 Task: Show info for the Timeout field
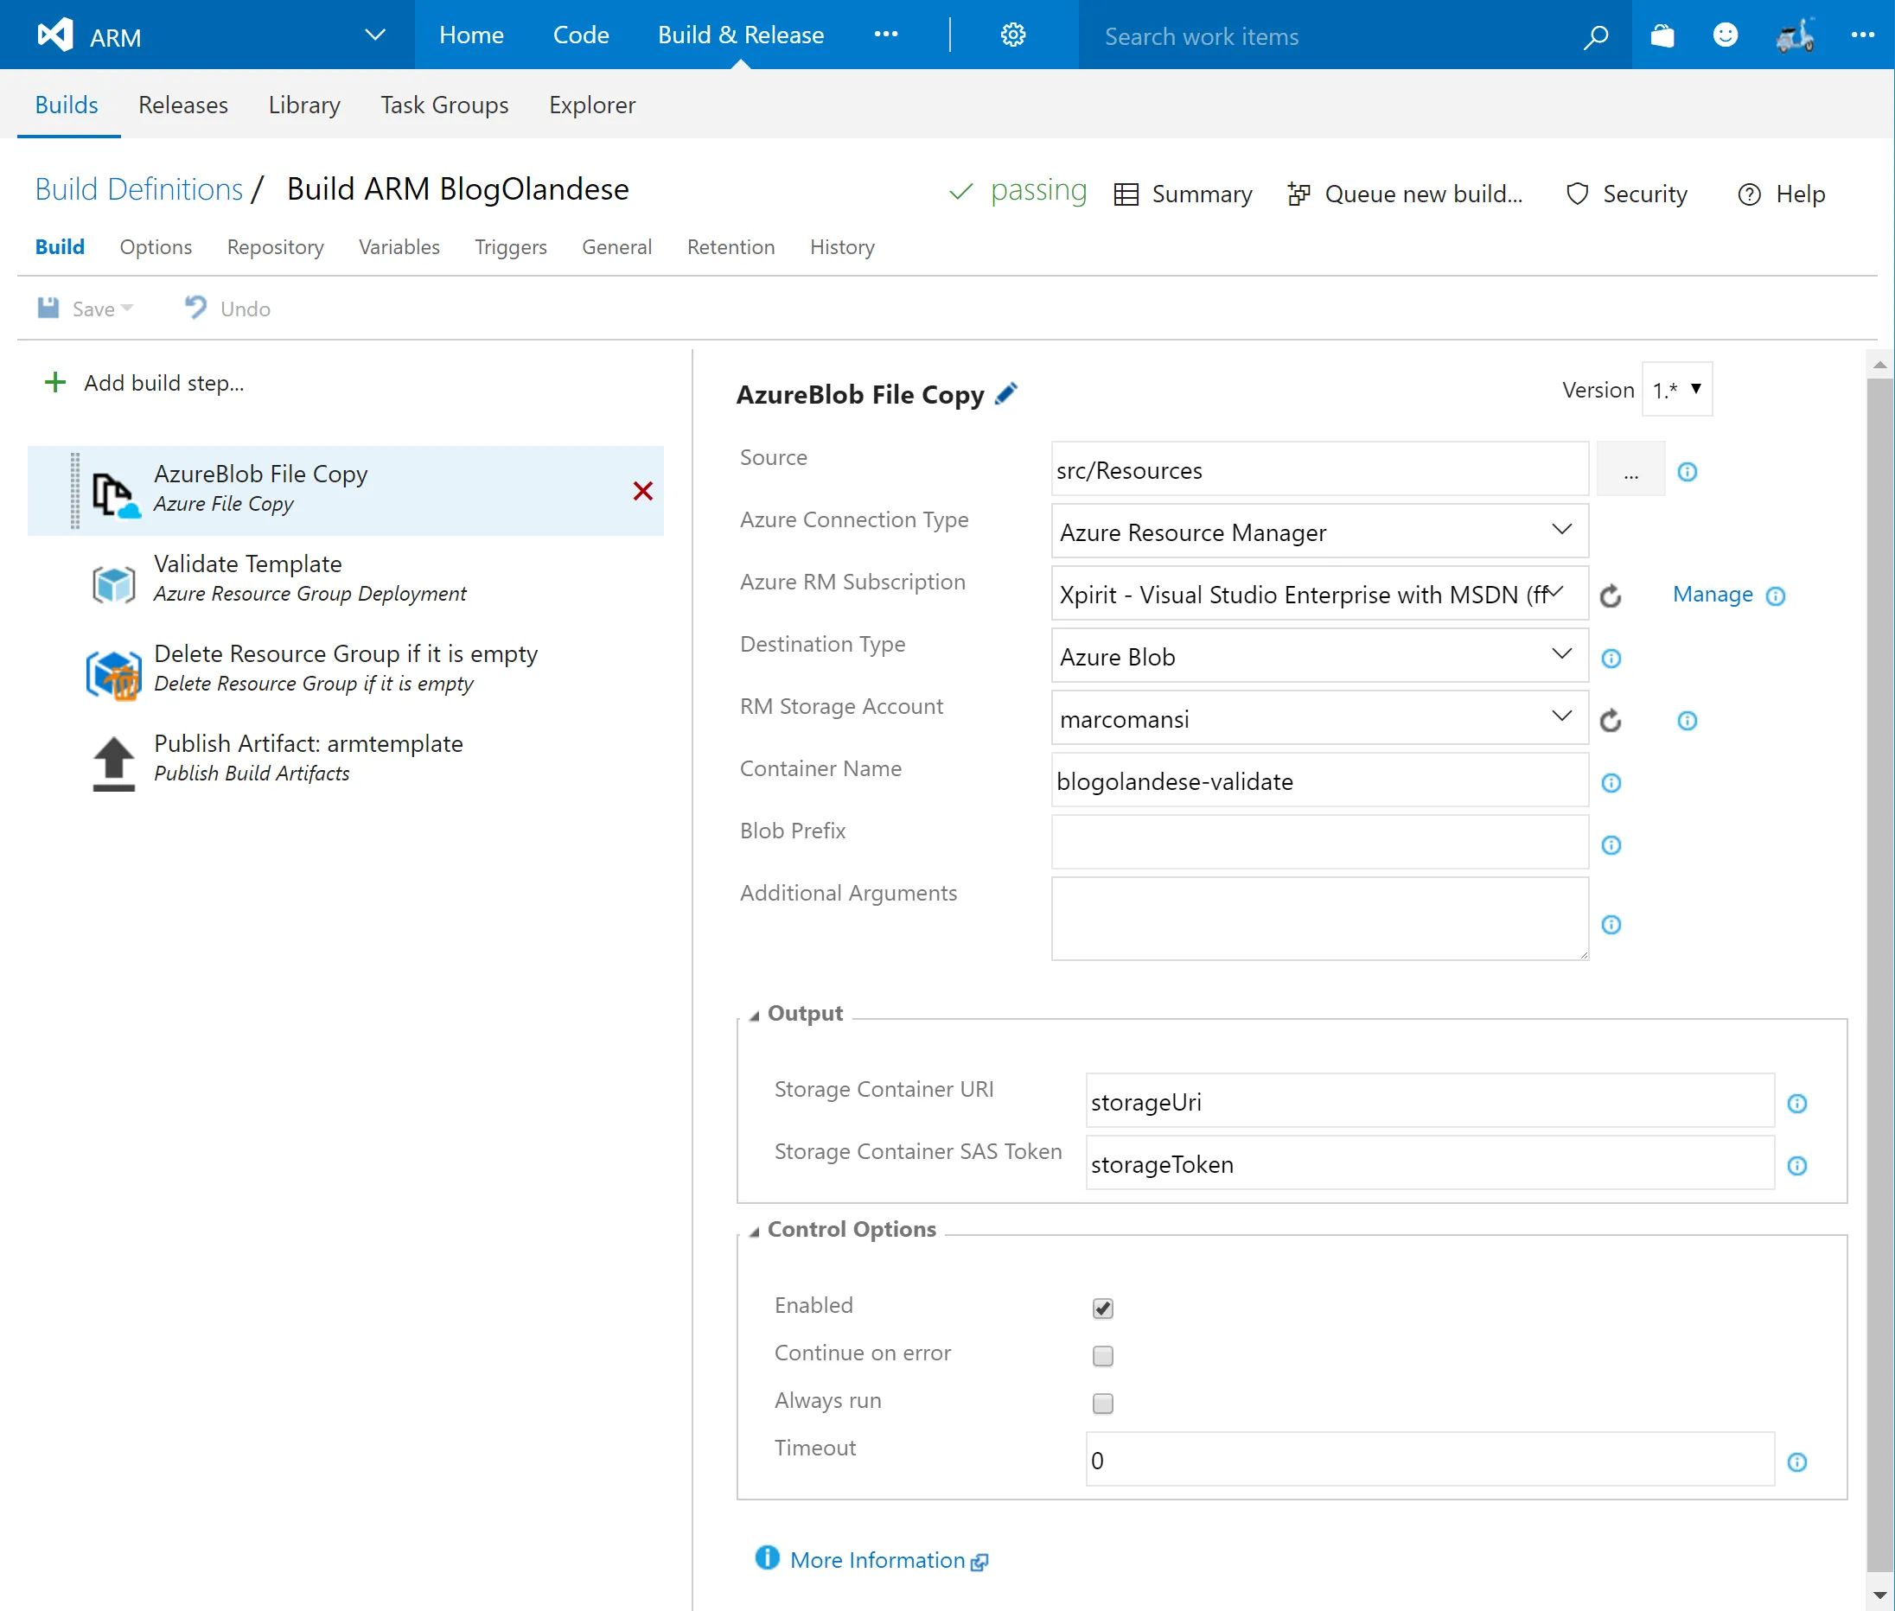[1796, 1462]
